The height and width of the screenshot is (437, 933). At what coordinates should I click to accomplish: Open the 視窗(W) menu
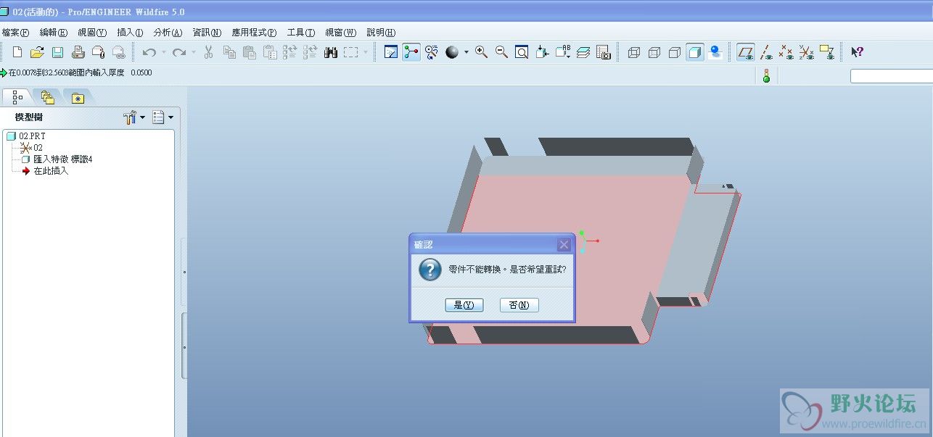(341, 33)
